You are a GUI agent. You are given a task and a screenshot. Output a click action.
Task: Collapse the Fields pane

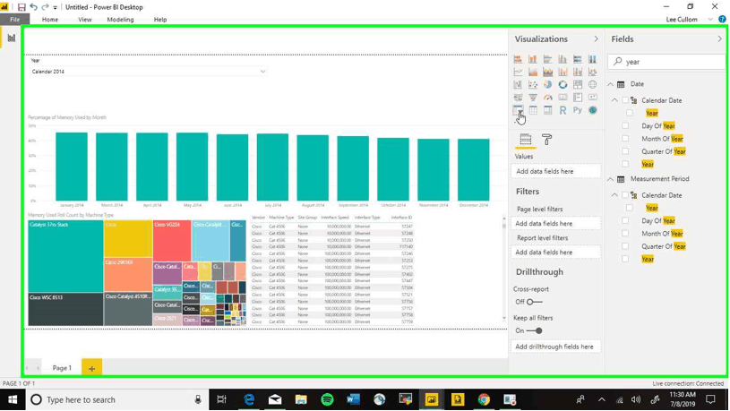coord(720,39)
